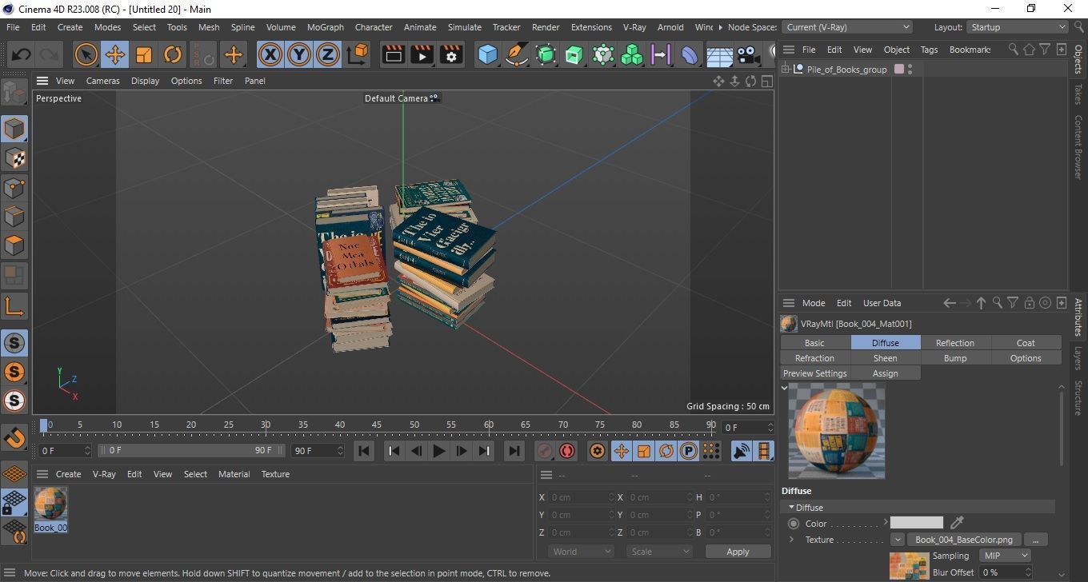Open the MoGraph menu
The width and height of the screenshot is (1088, 582).
[x=326, y=27]
